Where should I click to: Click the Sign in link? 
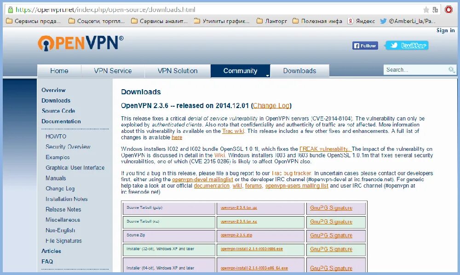[445, 30]
